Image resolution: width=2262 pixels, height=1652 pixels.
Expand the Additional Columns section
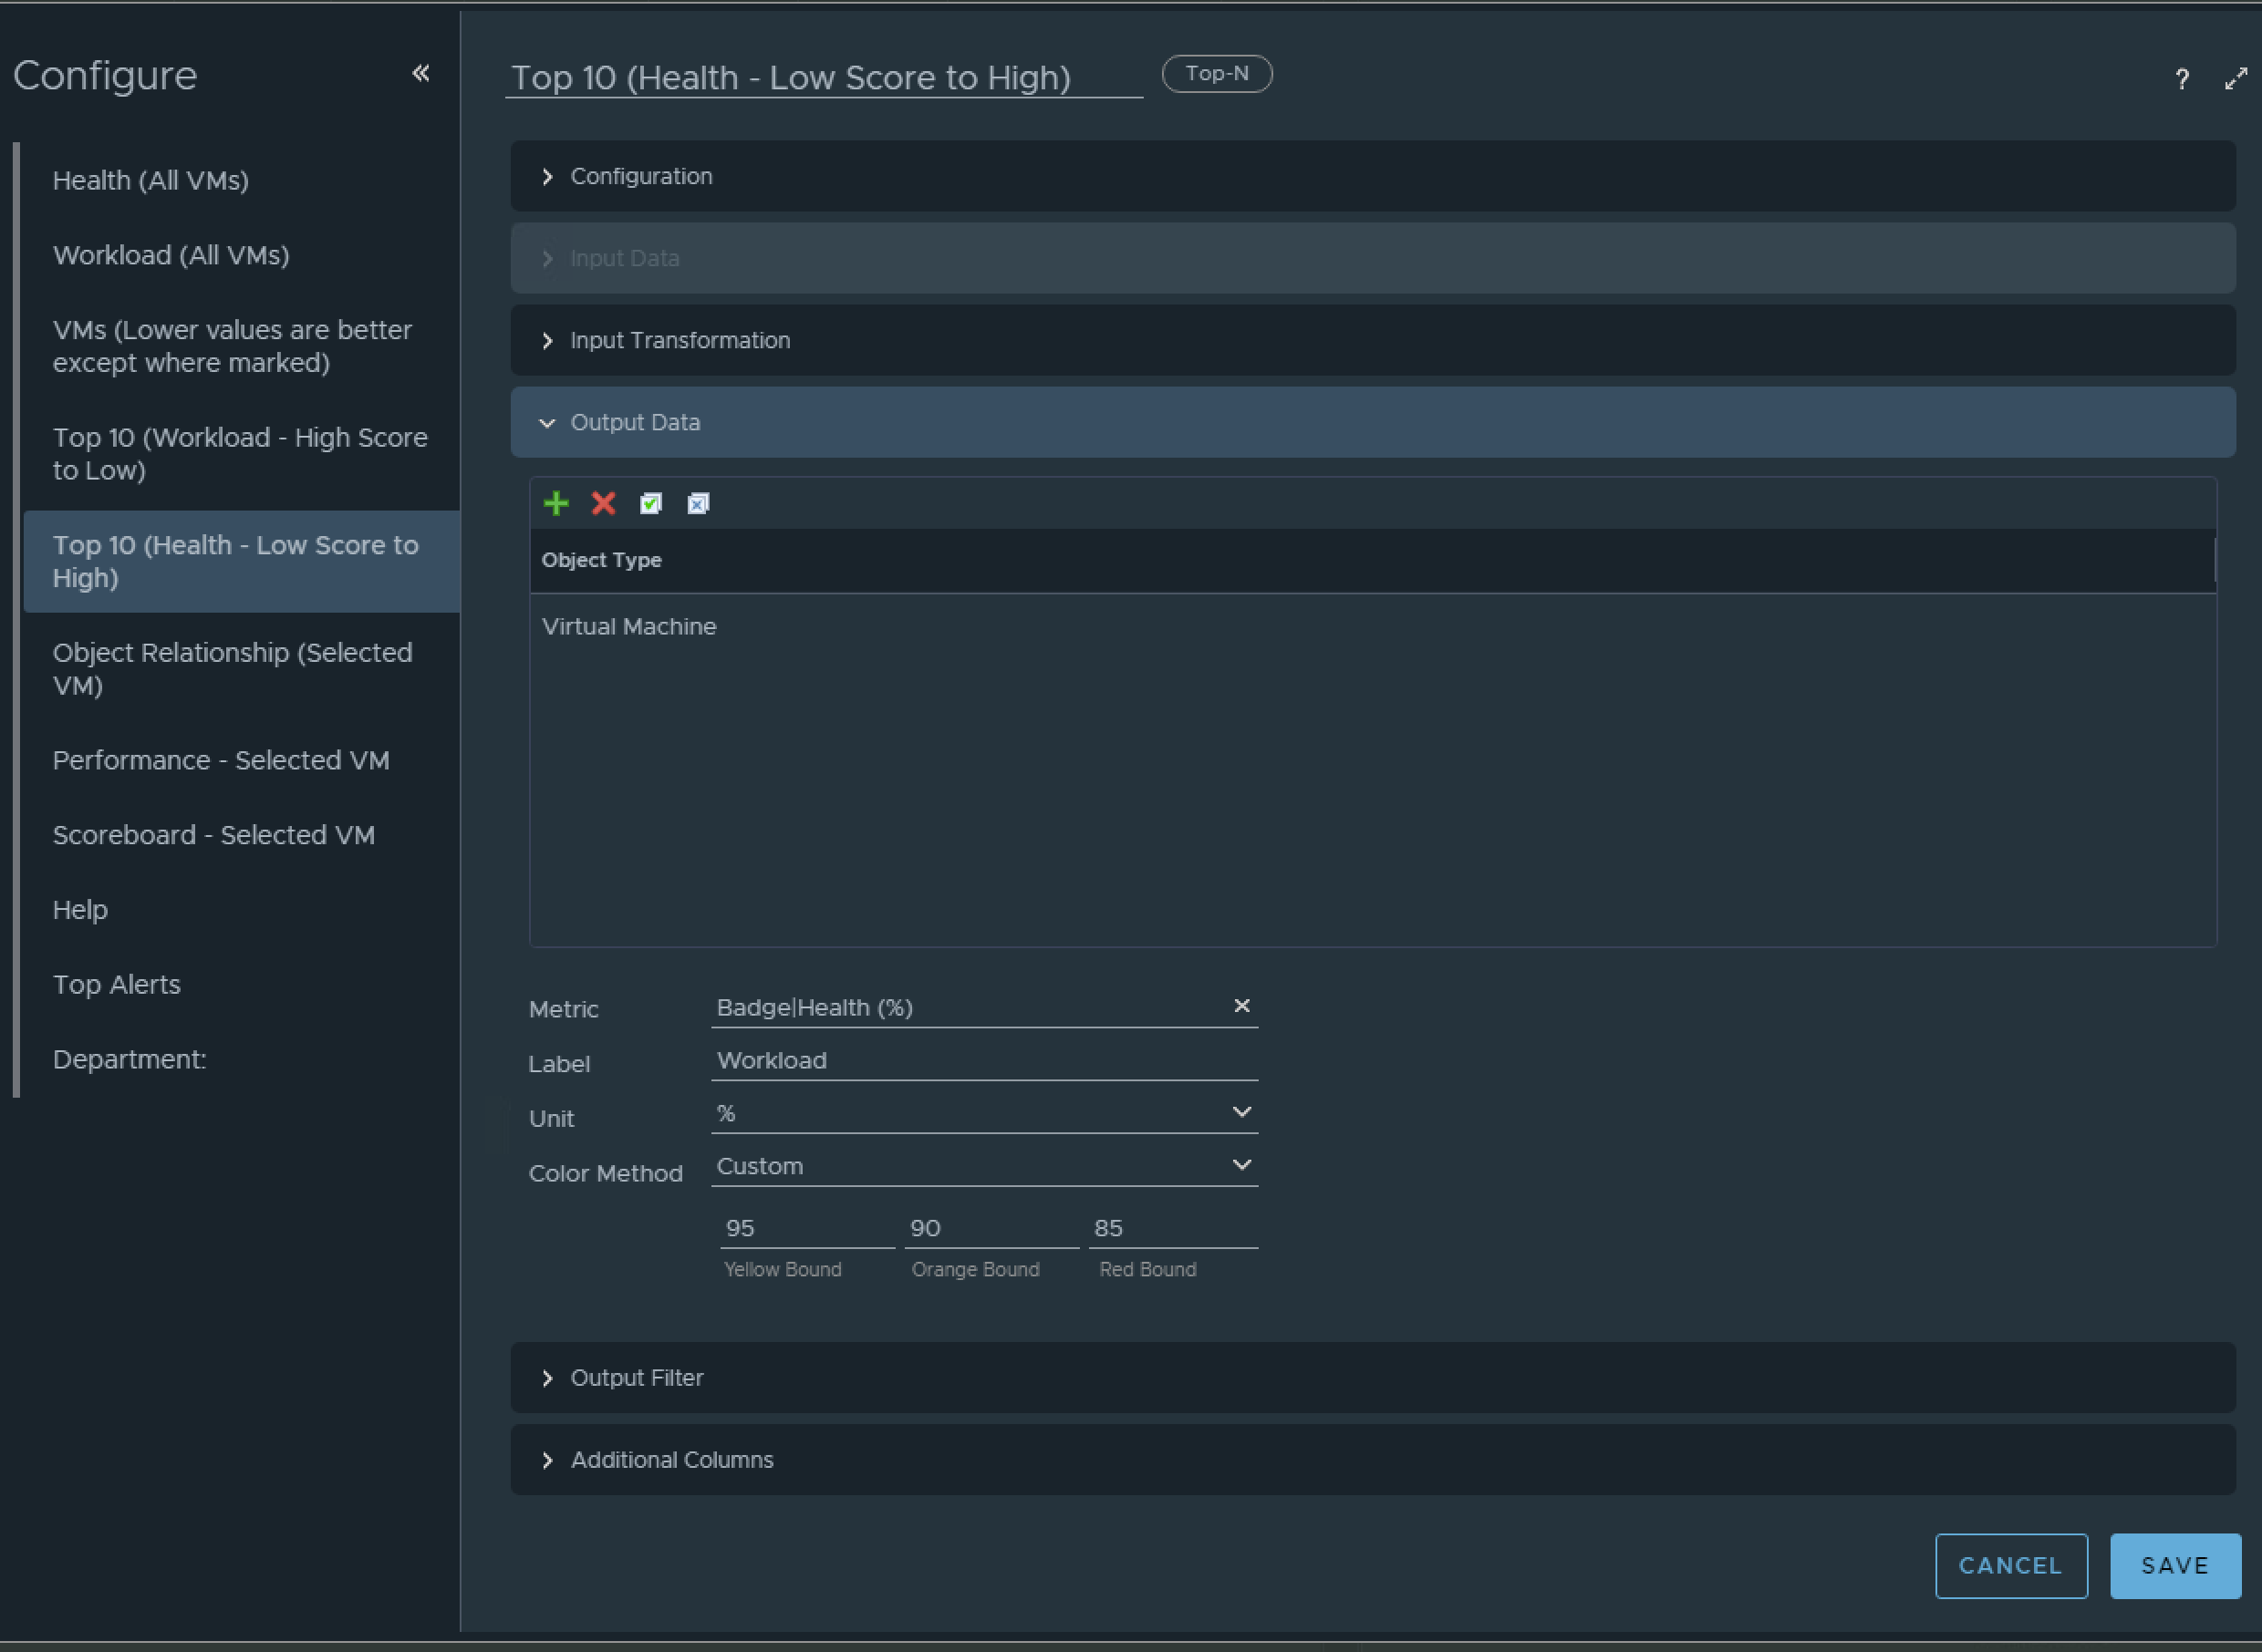[x=670, y=1460]
